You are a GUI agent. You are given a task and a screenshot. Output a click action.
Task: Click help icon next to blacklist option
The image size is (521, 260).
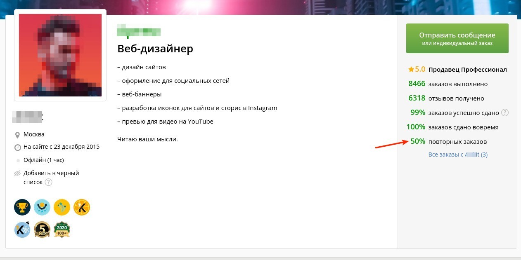click(49, 182)
